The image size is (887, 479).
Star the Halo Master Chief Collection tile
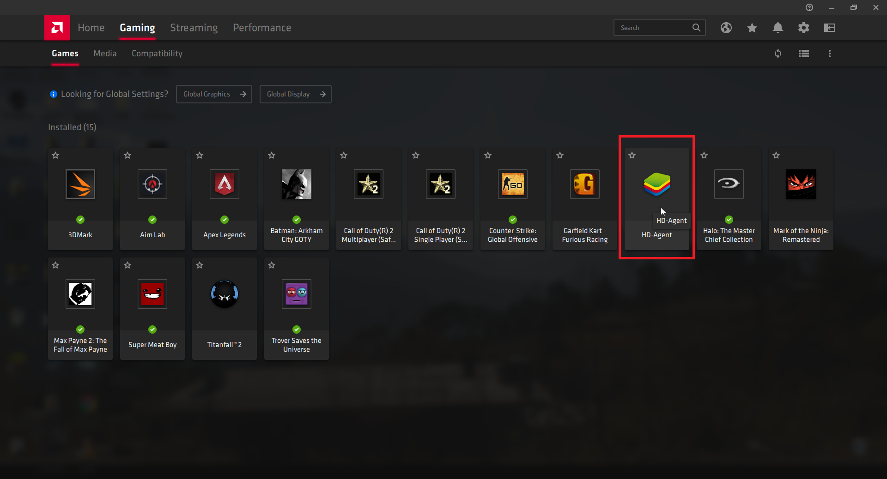(x=704, y=156)
